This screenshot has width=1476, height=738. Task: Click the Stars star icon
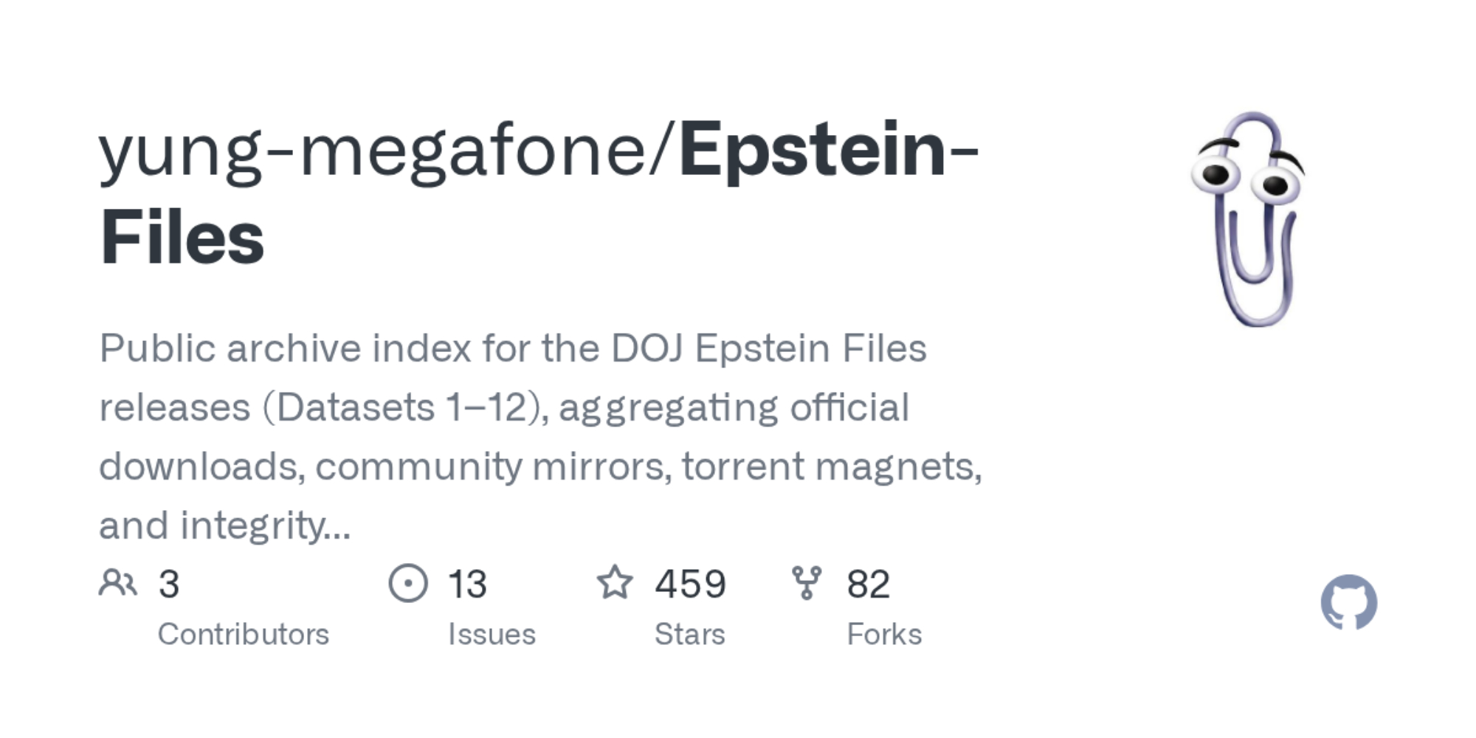[615, 583]
